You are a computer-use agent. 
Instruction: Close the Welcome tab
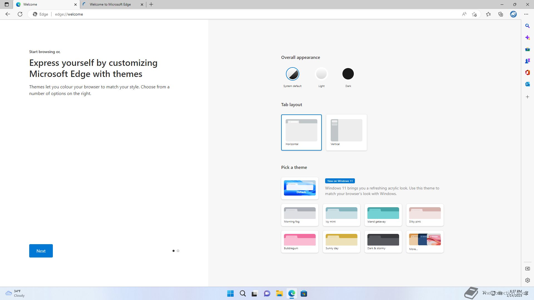coord(75,4)
